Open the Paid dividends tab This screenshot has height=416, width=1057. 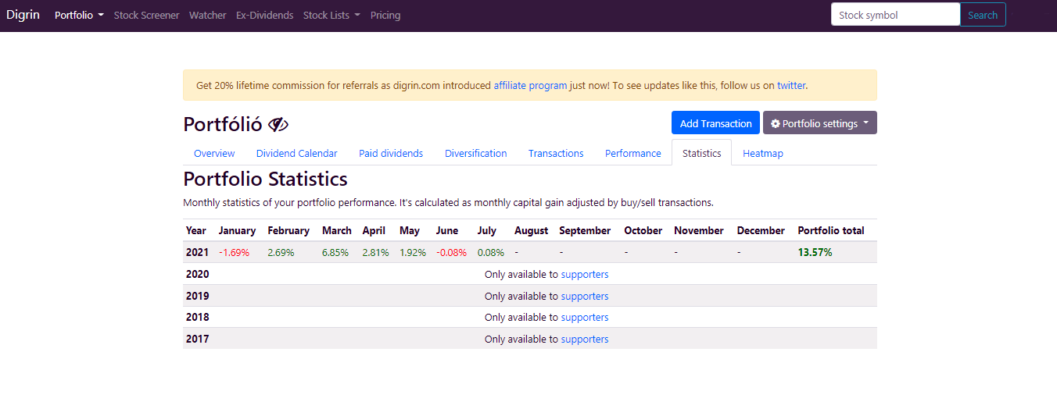391,153
